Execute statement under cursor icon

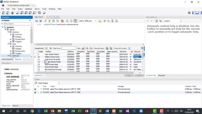point(50,21)
